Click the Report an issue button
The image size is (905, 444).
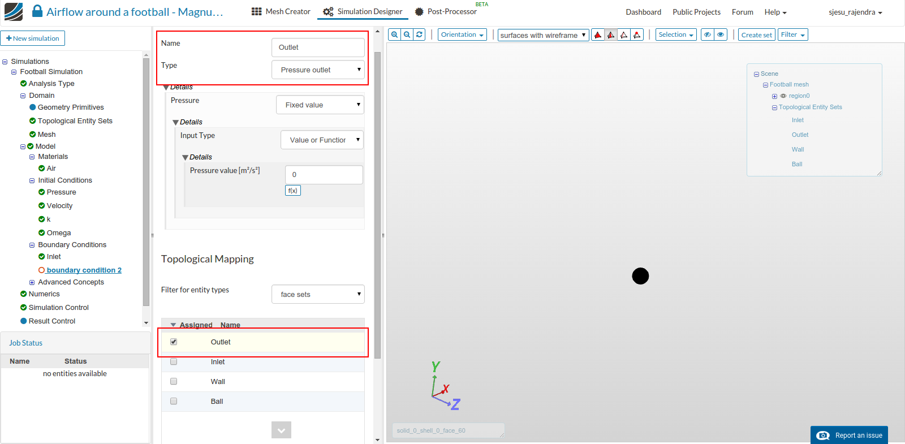pyautogui.click(x=849, y=435)
